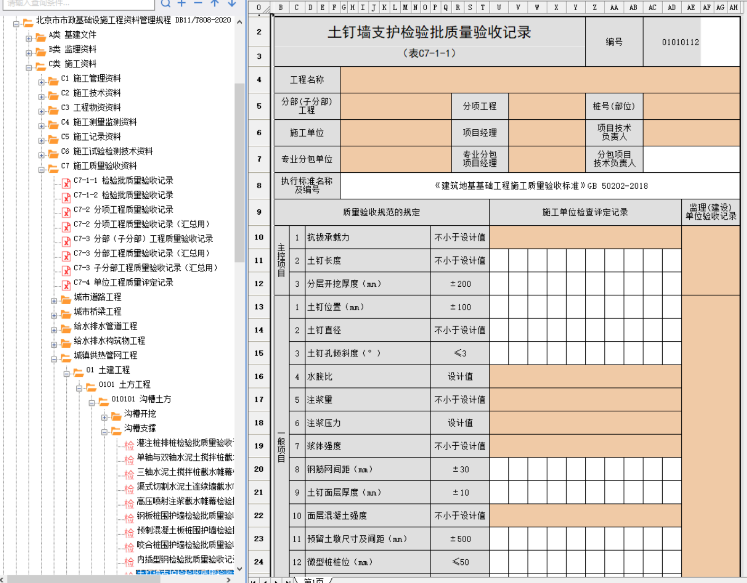747x583 pixels.
Task: Click the tree scroll-up arrow button
Action: click(239, 22)
